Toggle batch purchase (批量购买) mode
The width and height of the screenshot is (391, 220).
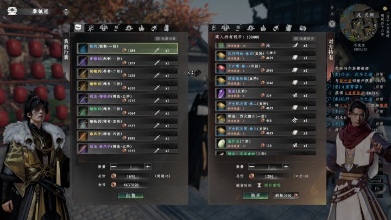click(x=304, y=39)
